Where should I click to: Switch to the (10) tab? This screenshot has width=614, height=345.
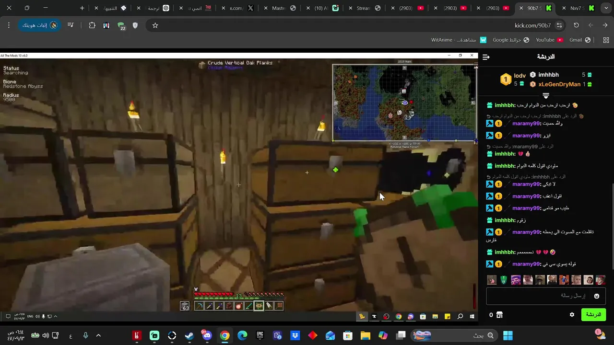pos(322,8)
